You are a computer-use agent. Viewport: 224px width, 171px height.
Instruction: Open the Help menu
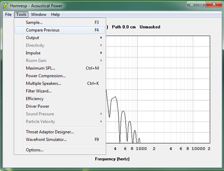pyautogui.click(x=55, y=14)
